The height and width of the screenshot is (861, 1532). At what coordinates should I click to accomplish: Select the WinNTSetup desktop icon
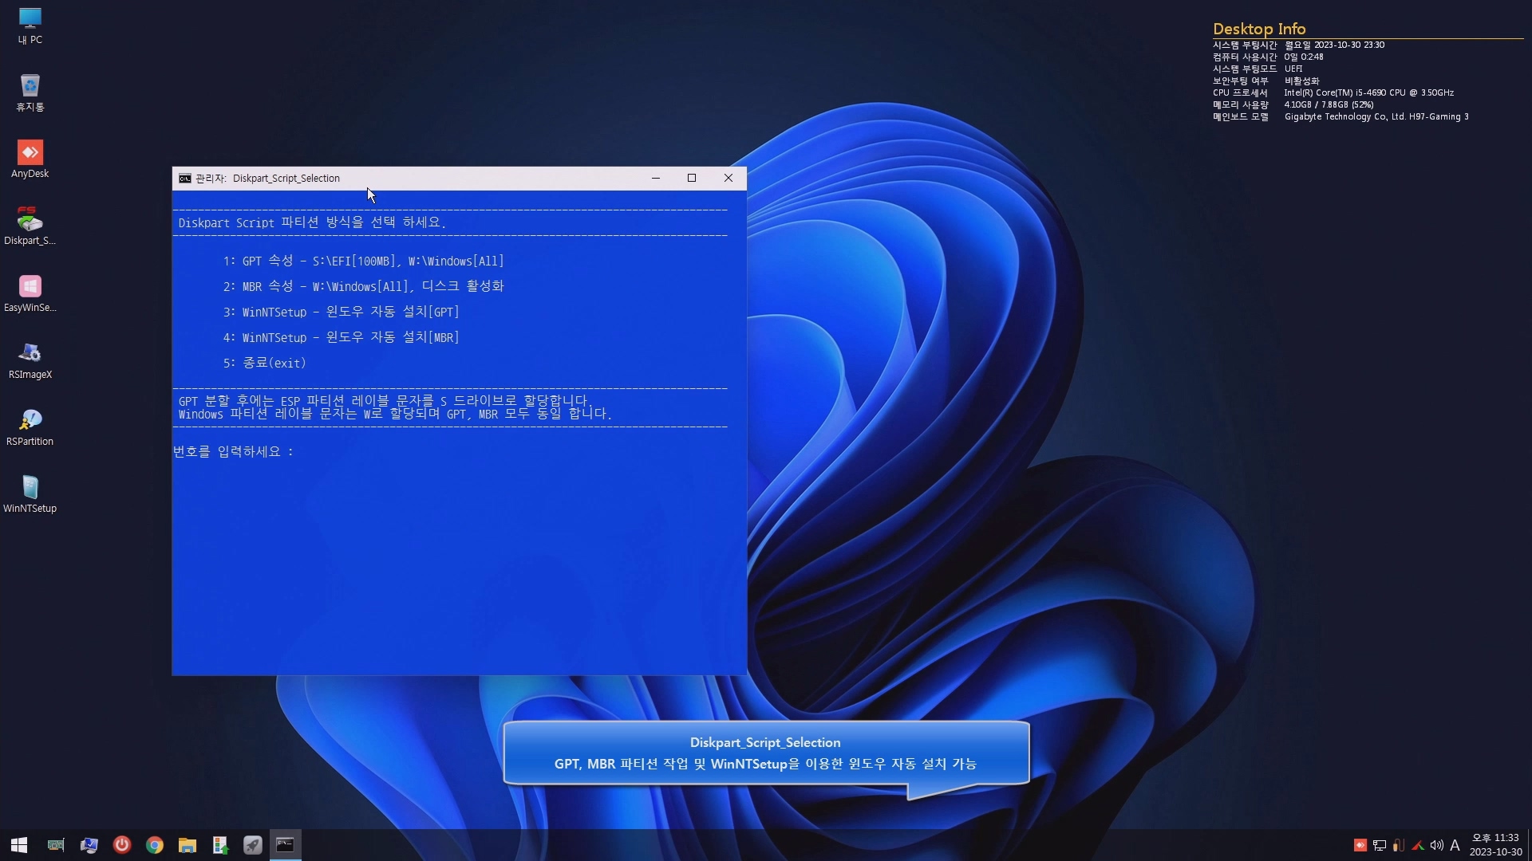30,494
